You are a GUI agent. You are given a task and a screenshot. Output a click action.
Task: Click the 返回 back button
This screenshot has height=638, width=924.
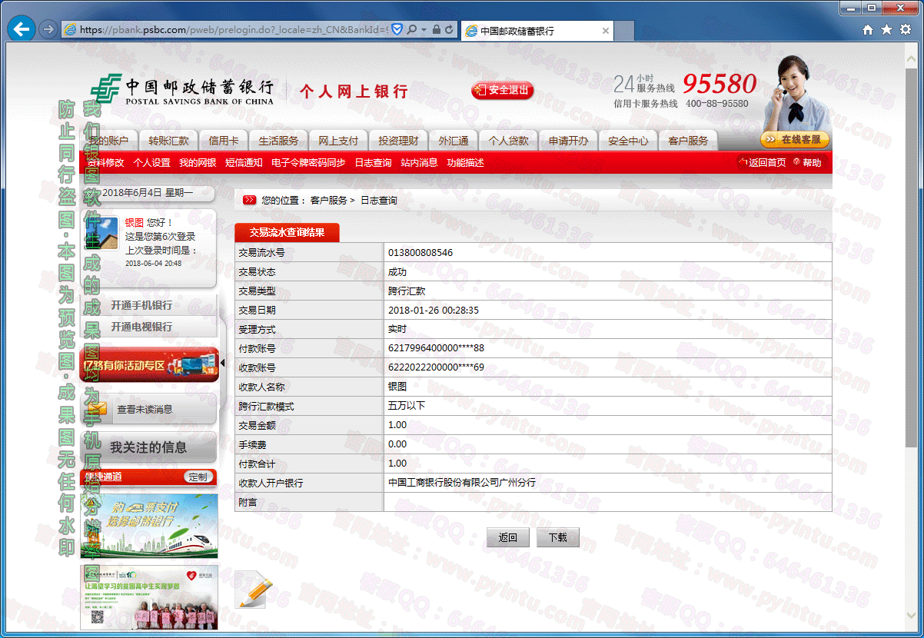508,537
